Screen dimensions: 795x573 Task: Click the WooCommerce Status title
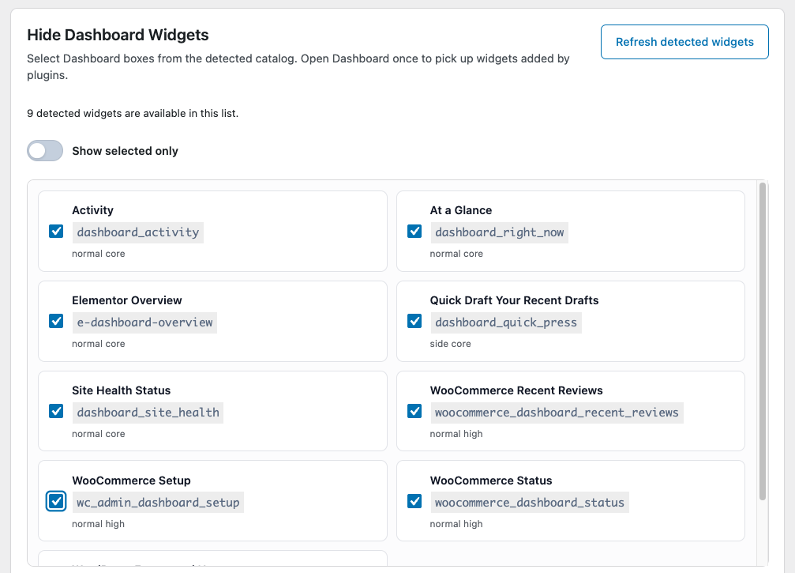pos(491,480)
